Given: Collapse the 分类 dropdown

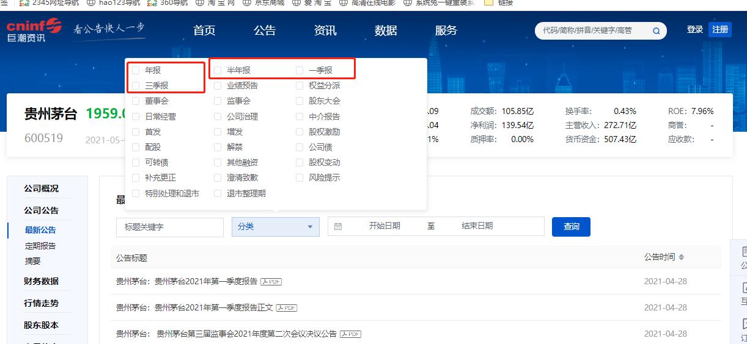Looking at the screenshot, I should tap(276, 227).
